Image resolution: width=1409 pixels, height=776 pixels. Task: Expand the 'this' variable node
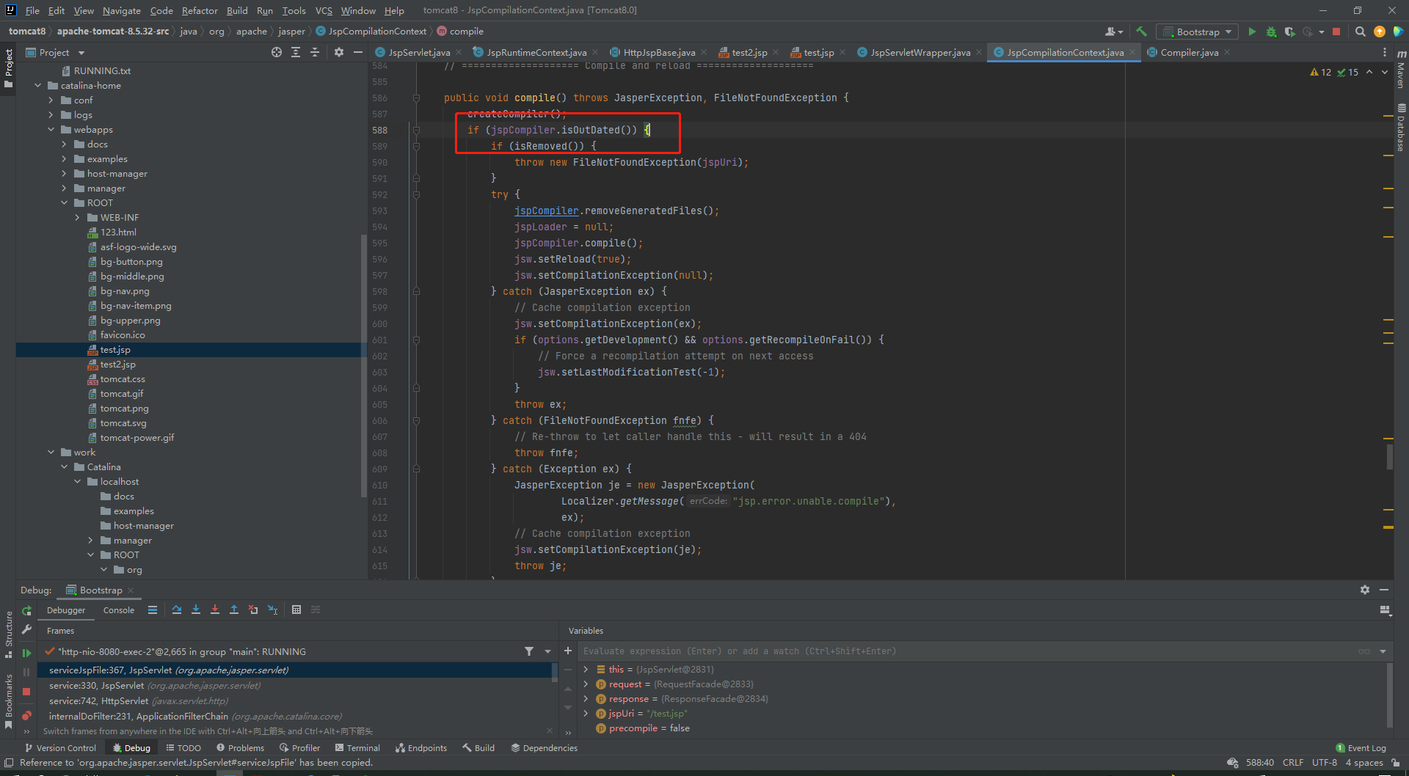pyautogui.click(x=586, y=670)
